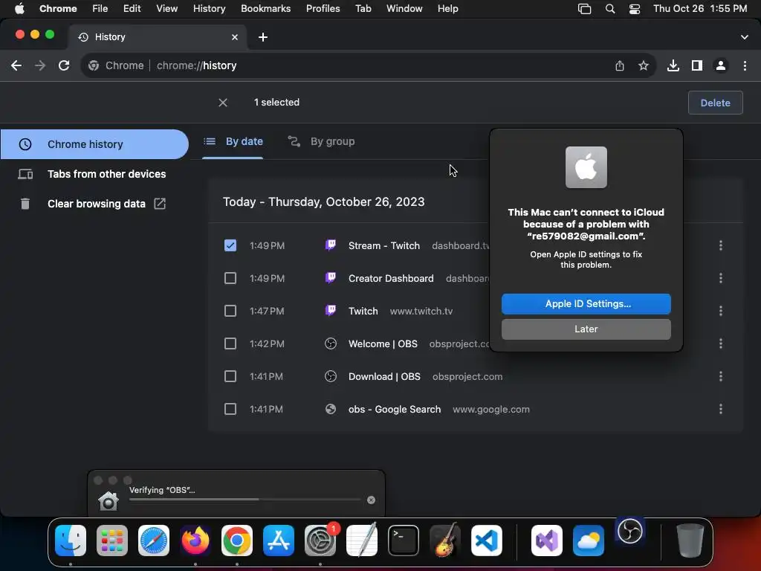Screen dimensions: 761x571
Task: Switch to the By date tab
Action: [x=233, y=141]
